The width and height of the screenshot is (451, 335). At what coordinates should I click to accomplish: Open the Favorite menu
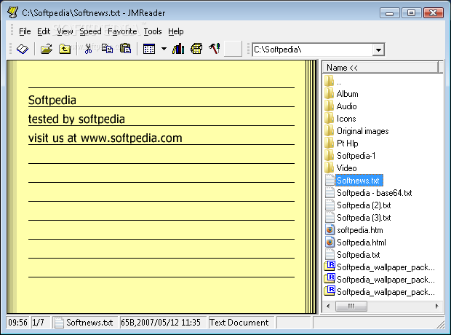point(122,31)
